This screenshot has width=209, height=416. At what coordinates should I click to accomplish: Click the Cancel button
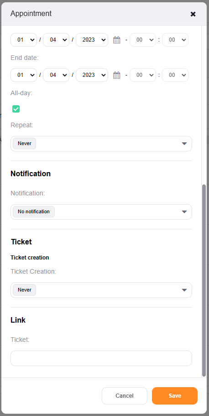coord(125,396)
